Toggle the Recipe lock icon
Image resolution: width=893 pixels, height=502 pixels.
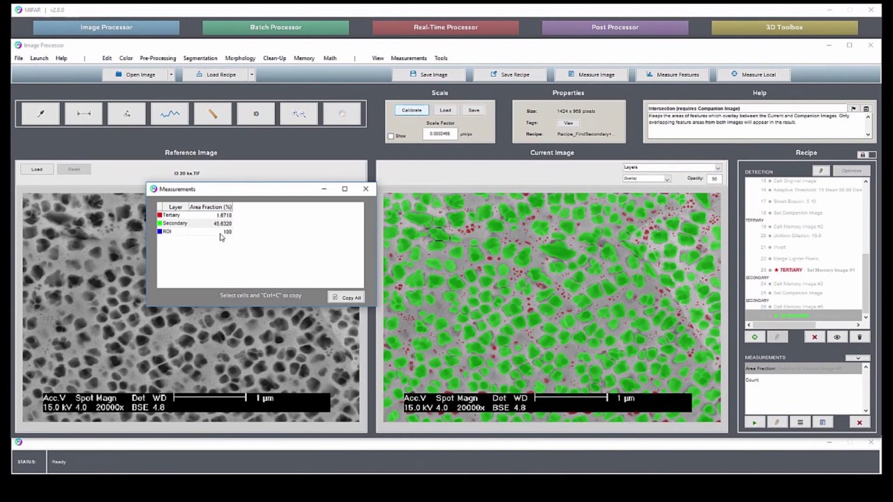862,155
